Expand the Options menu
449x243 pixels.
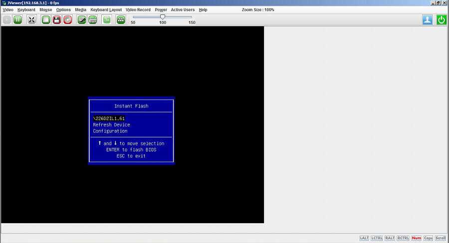(x=63, y=10)
